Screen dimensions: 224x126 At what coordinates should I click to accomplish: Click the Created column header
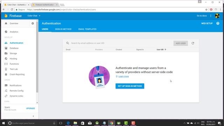pos(119,50)
